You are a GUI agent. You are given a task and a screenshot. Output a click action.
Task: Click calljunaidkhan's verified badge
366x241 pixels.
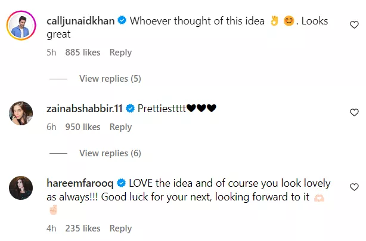point(122,20)
